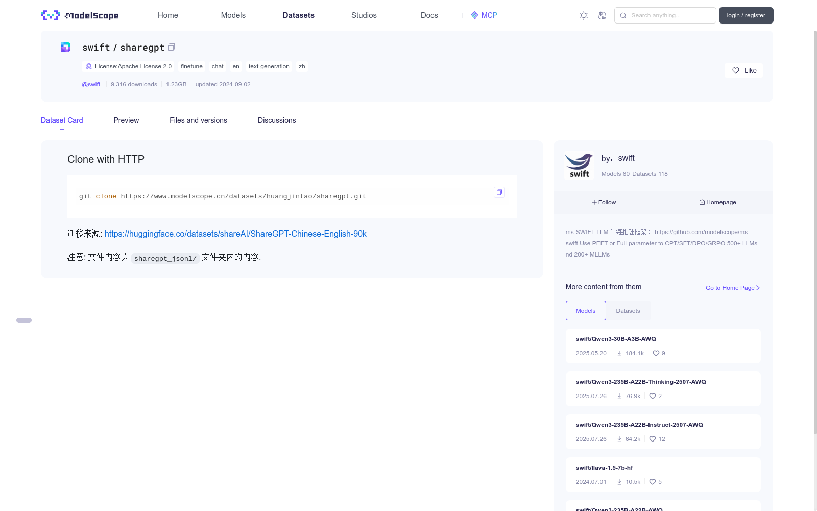Switch to the Preview tab
This screenshot has height=511, width=817.
pyautogui.click(x=126, y=120)
